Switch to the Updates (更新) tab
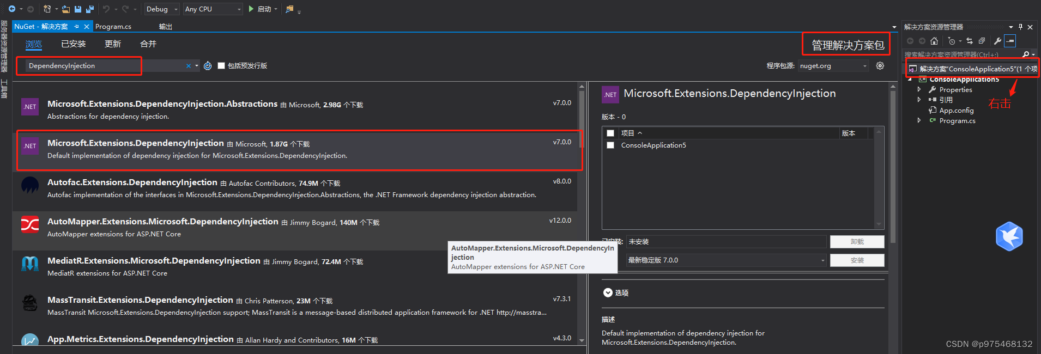The width and height of the screenshot is (1041, 354). [x=113, y=44]
